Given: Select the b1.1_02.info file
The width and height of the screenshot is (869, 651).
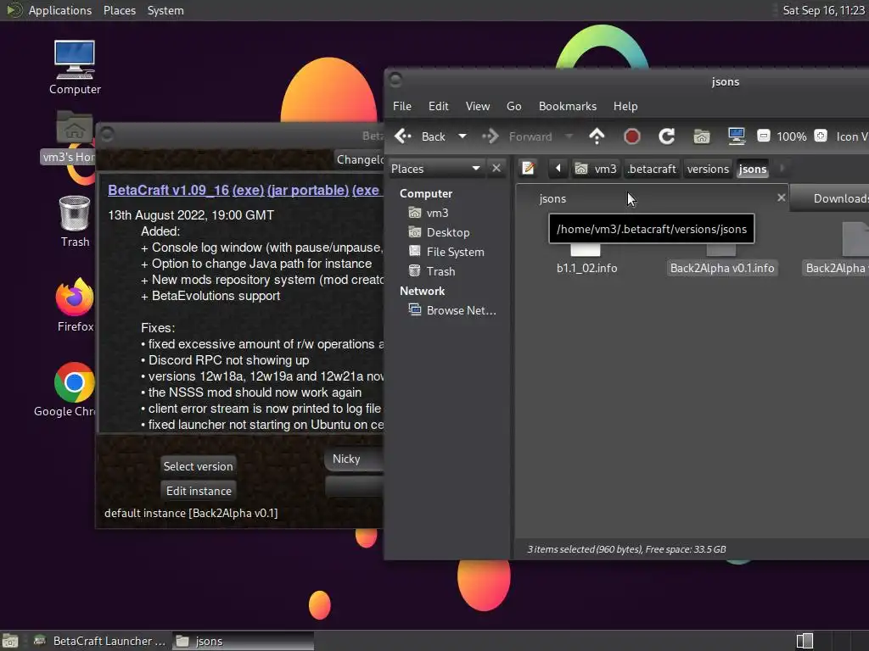Looking at the screenshot, I should click(x=586, y=268).
